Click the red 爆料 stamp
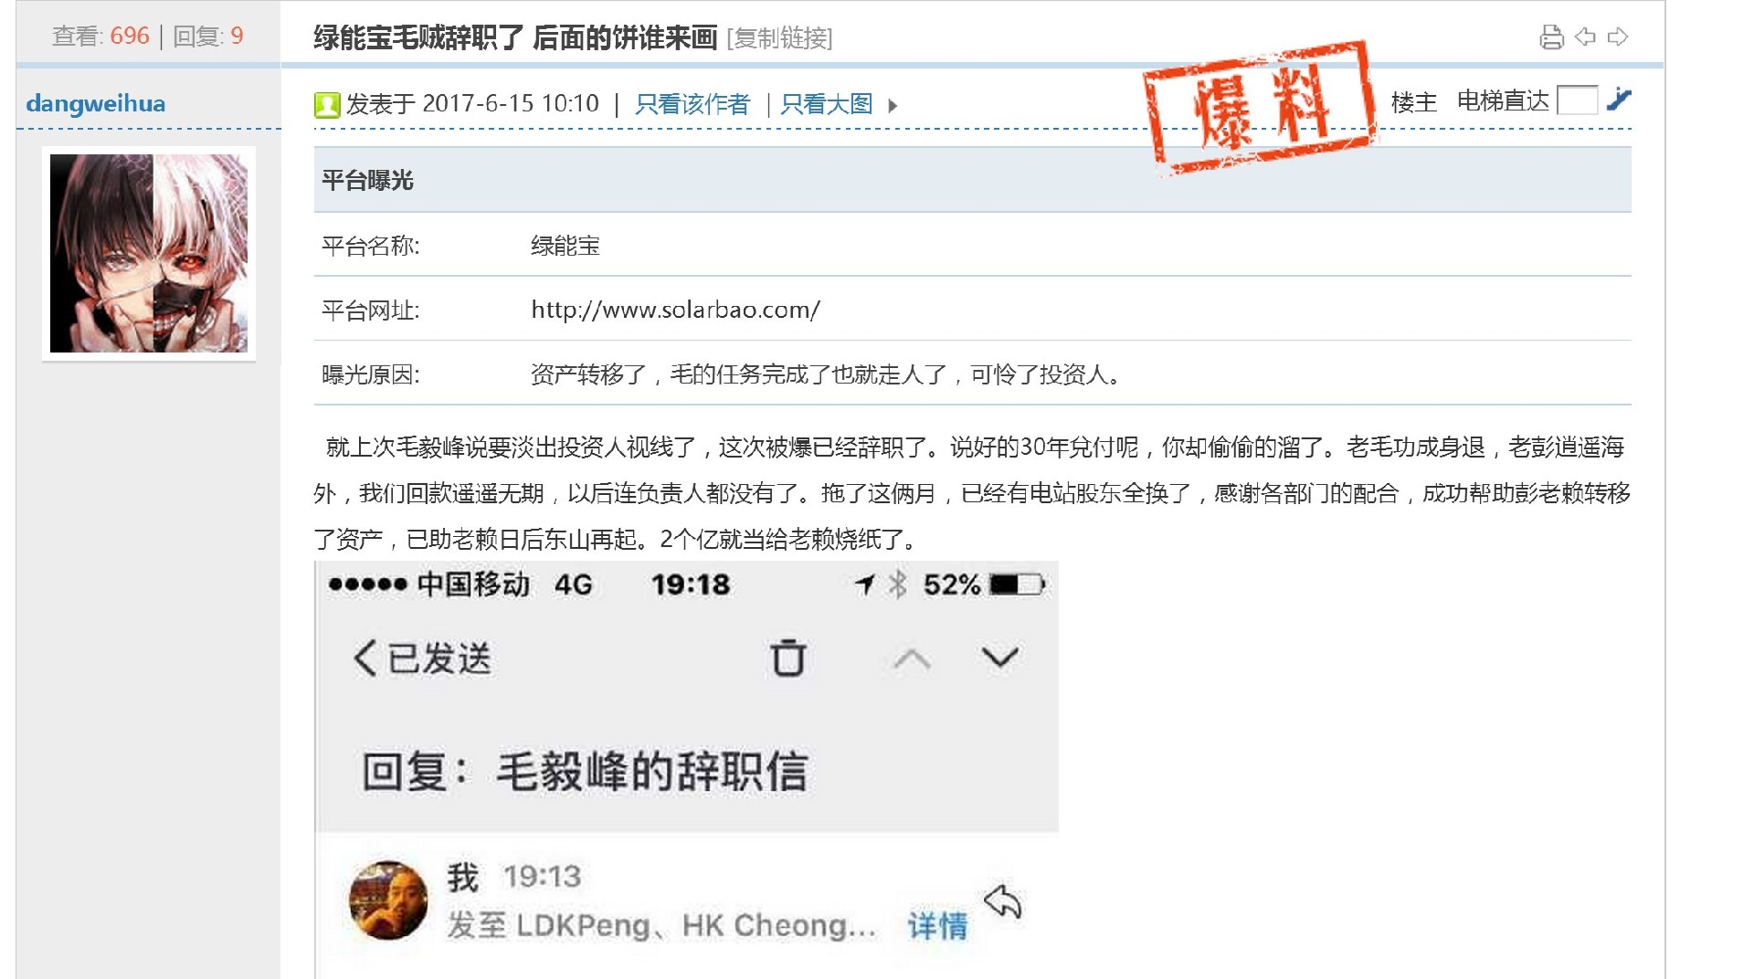The width and height of the screenshot is (1754, 979). tap(1260, 105)
